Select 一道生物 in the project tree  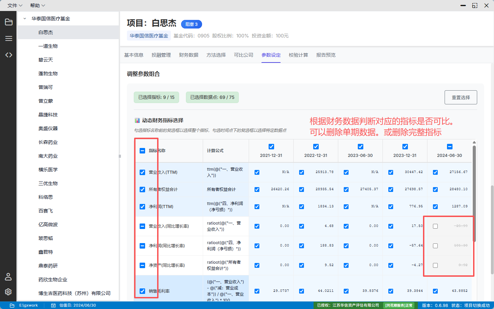click(x=68, y=46)
